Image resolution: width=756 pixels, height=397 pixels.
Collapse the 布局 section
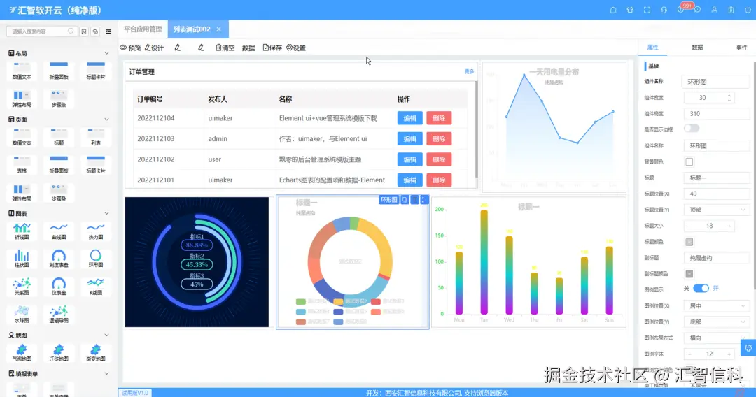point(106,53)
